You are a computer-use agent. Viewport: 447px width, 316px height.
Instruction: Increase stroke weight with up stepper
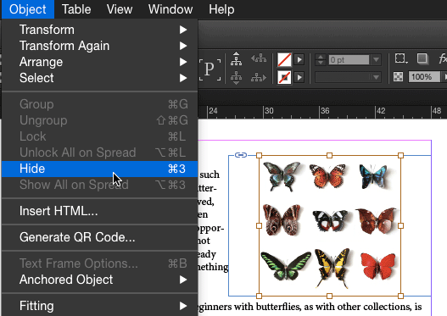point(321,57)
